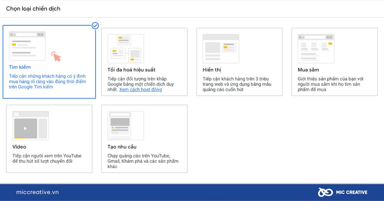Image resolution: width=384 pixels, height=201 pixels.
Task: Click the Tối đa hoá hiệu suất illustration
Action: pyautogui.click(x=126, y=48)
